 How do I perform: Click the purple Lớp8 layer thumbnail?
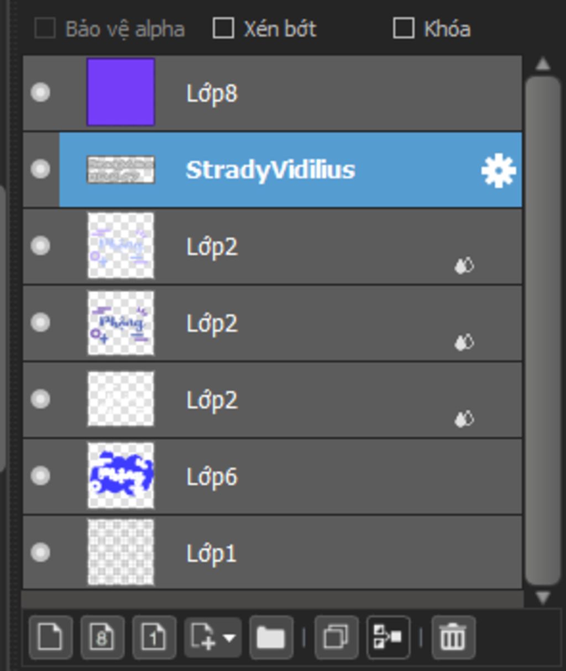click(x=120, y=92)
